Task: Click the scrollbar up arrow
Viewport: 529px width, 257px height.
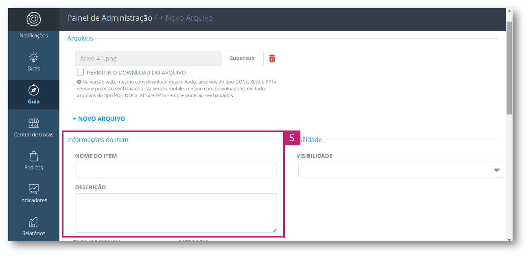Action: point(509,11)
